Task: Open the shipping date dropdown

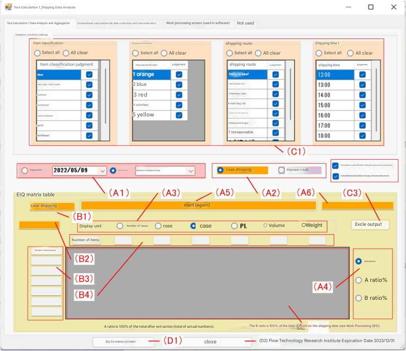Action: 102,171
